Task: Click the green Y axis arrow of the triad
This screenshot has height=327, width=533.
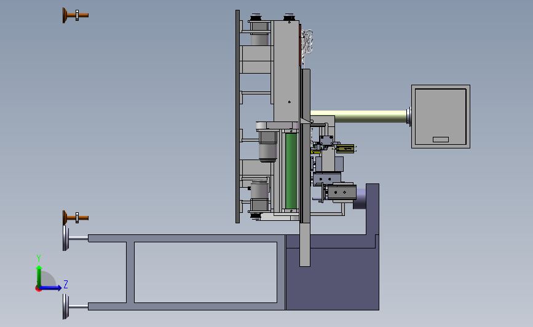Action: click(x=39, y=276)
